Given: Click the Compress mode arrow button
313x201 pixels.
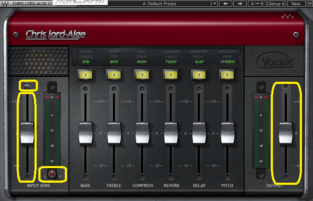Looking at the screenshot, I should click(x=142, y=75).
